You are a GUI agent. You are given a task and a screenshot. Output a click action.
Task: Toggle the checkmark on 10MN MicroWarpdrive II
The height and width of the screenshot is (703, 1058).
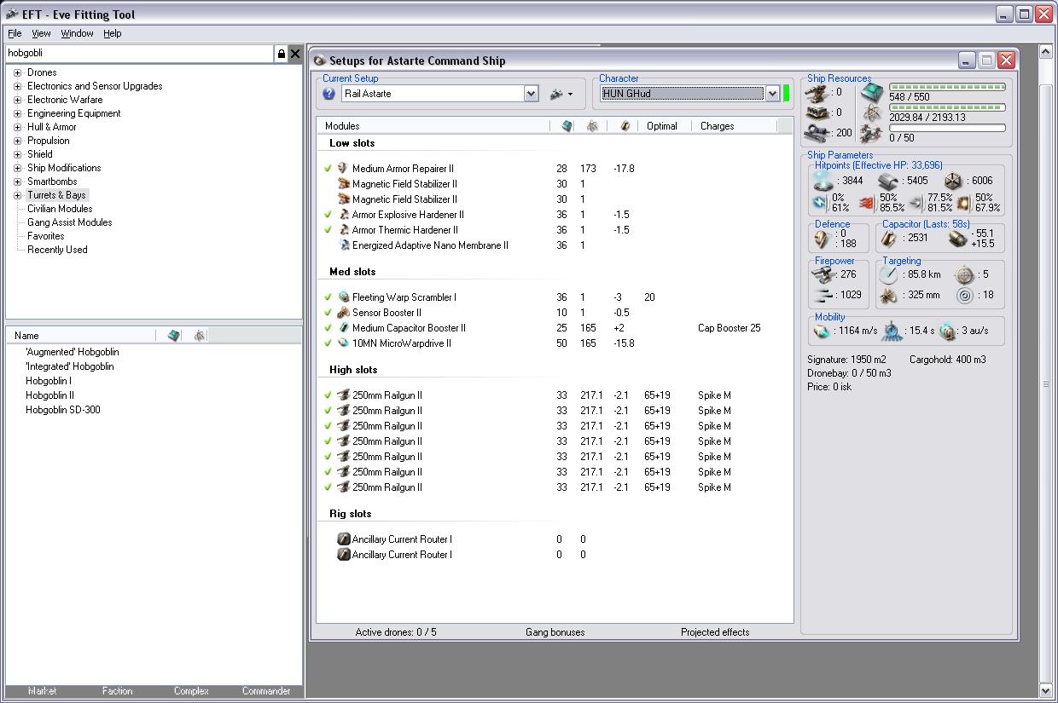pyautogui.click(x=328, y=343)
